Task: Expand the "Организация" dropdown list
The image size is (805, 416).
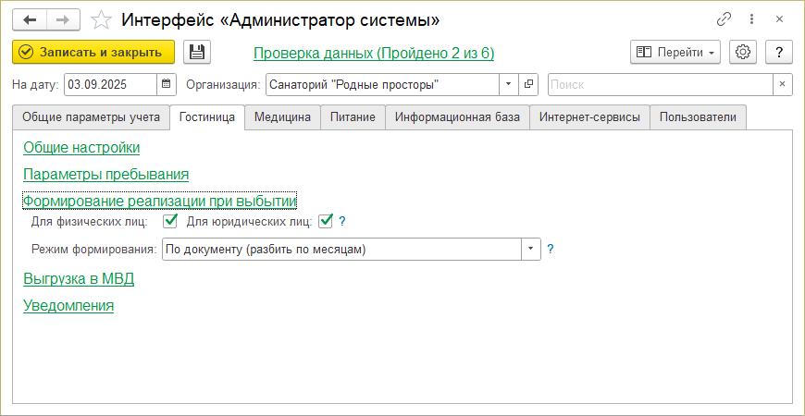Action: coord(509,85)
